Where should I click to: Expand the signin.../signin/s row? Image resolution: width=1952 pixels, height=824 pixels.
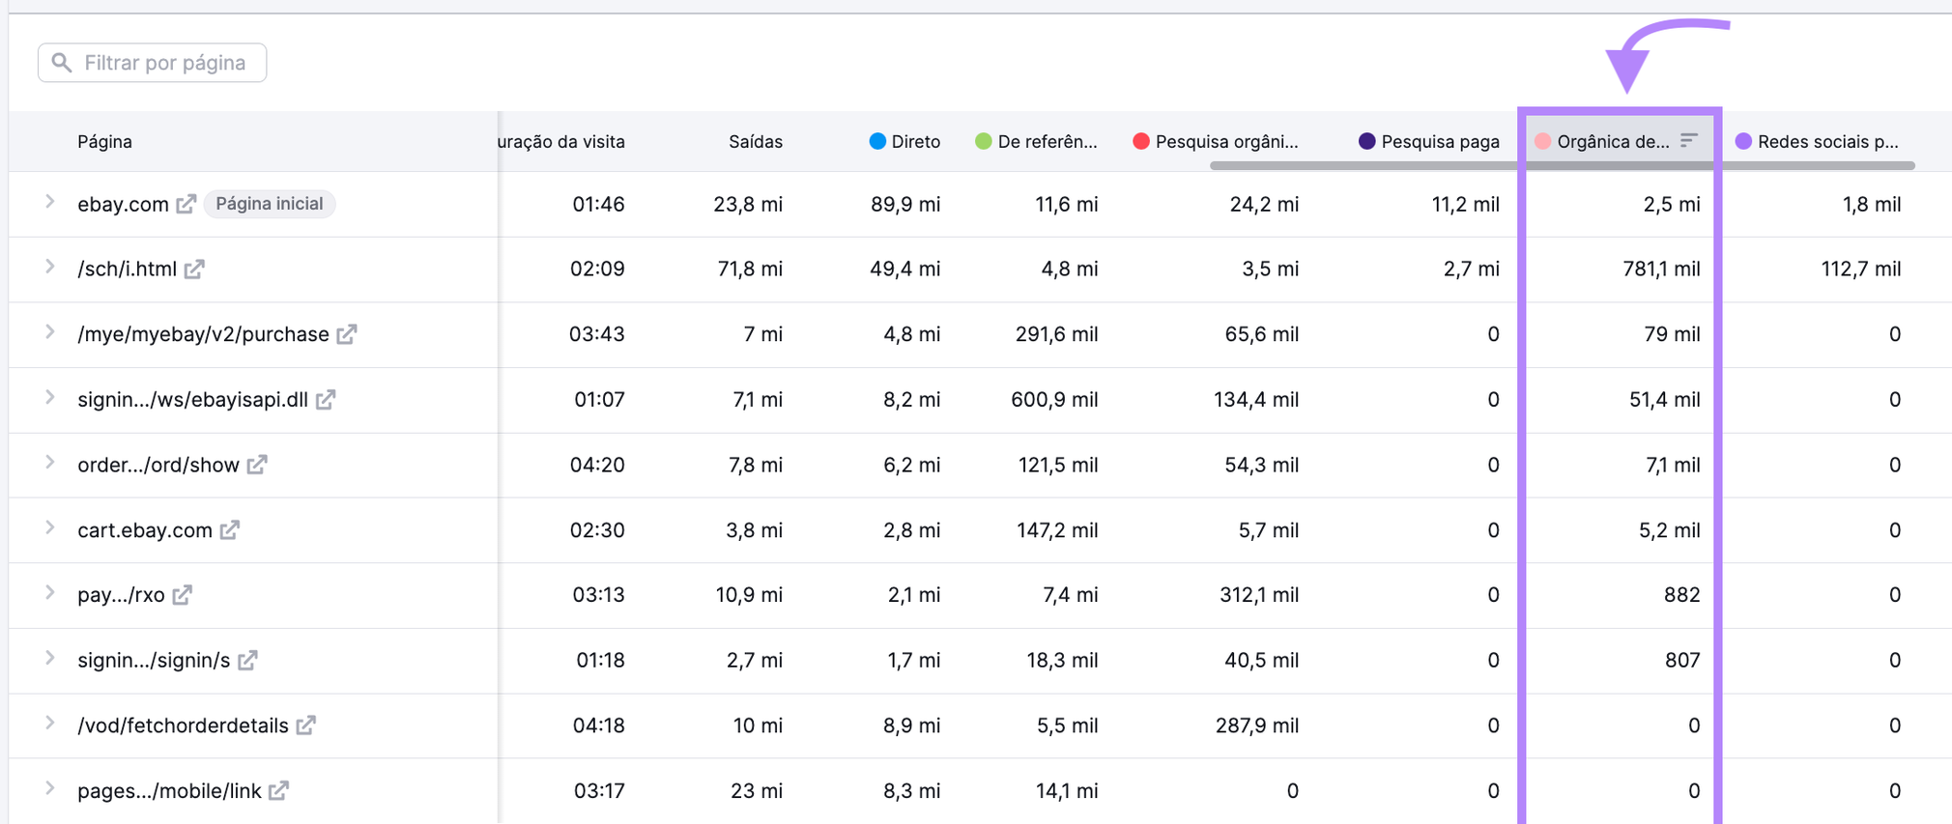tap(49, 658)
